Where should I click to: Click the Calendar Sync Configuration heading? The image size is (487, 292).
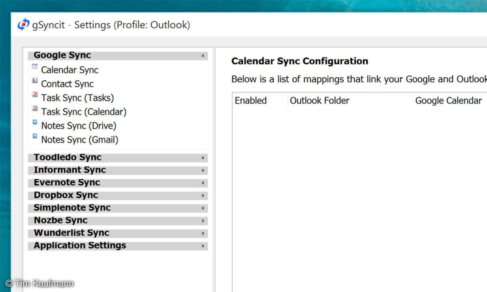(300, 61)
